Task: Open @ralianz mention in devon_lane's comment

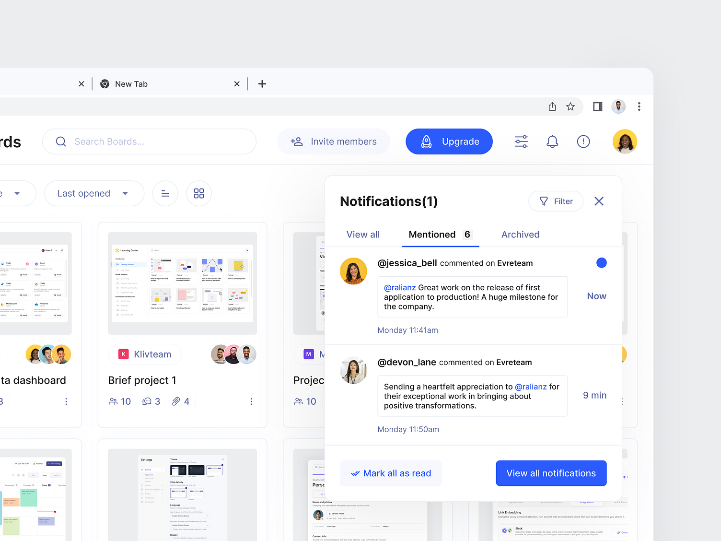Action: tap(531, 387)
